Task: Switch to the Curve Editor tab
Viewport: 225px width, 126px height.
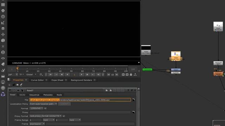Action: click(38, 80)
